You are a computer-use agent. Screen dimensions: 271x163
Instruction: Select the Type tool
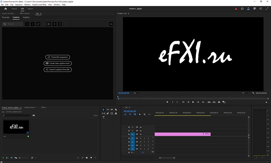point(104,117)
